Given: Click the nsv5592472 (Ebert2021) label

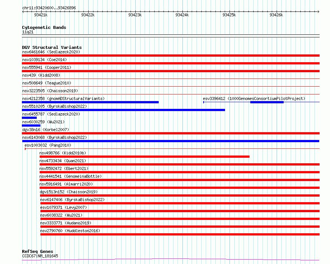Looking at the screenshot, I should (64, 168).
